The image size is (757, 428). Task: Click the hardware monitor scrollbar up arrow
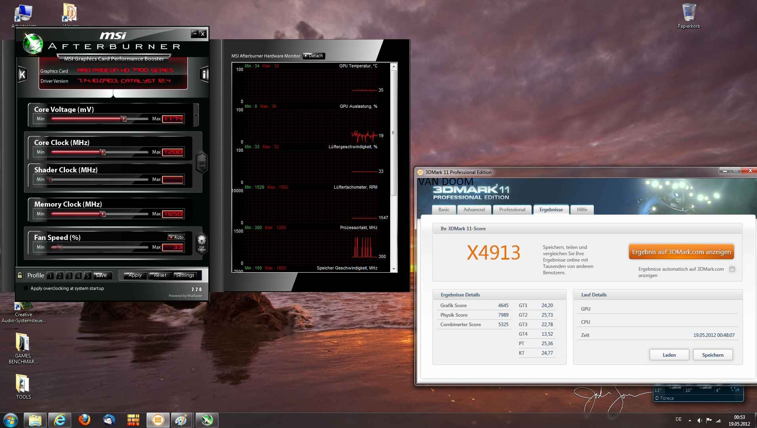[393, 66]
